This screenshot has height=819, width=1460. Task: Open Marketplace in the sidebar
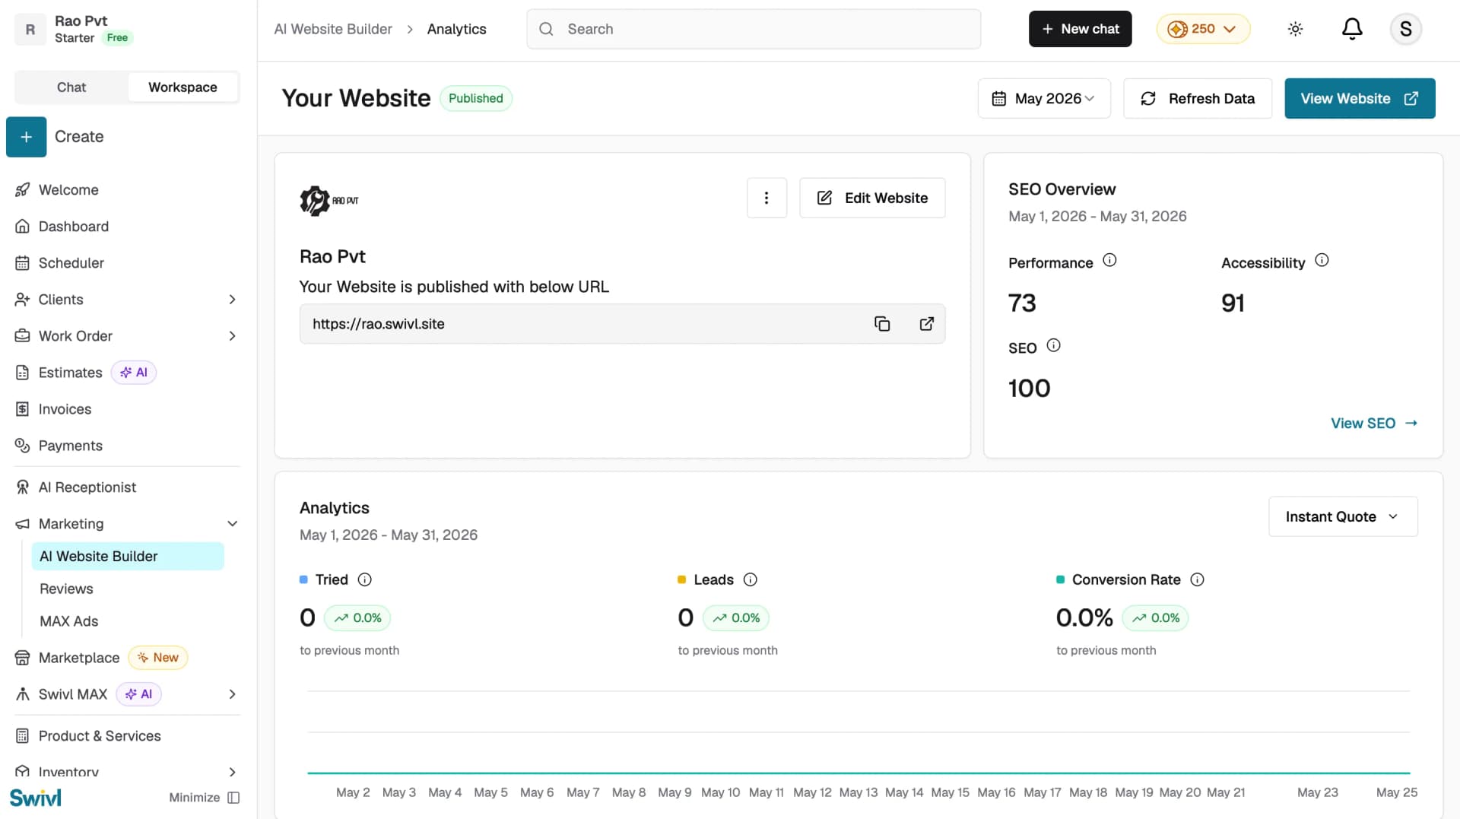79,658
